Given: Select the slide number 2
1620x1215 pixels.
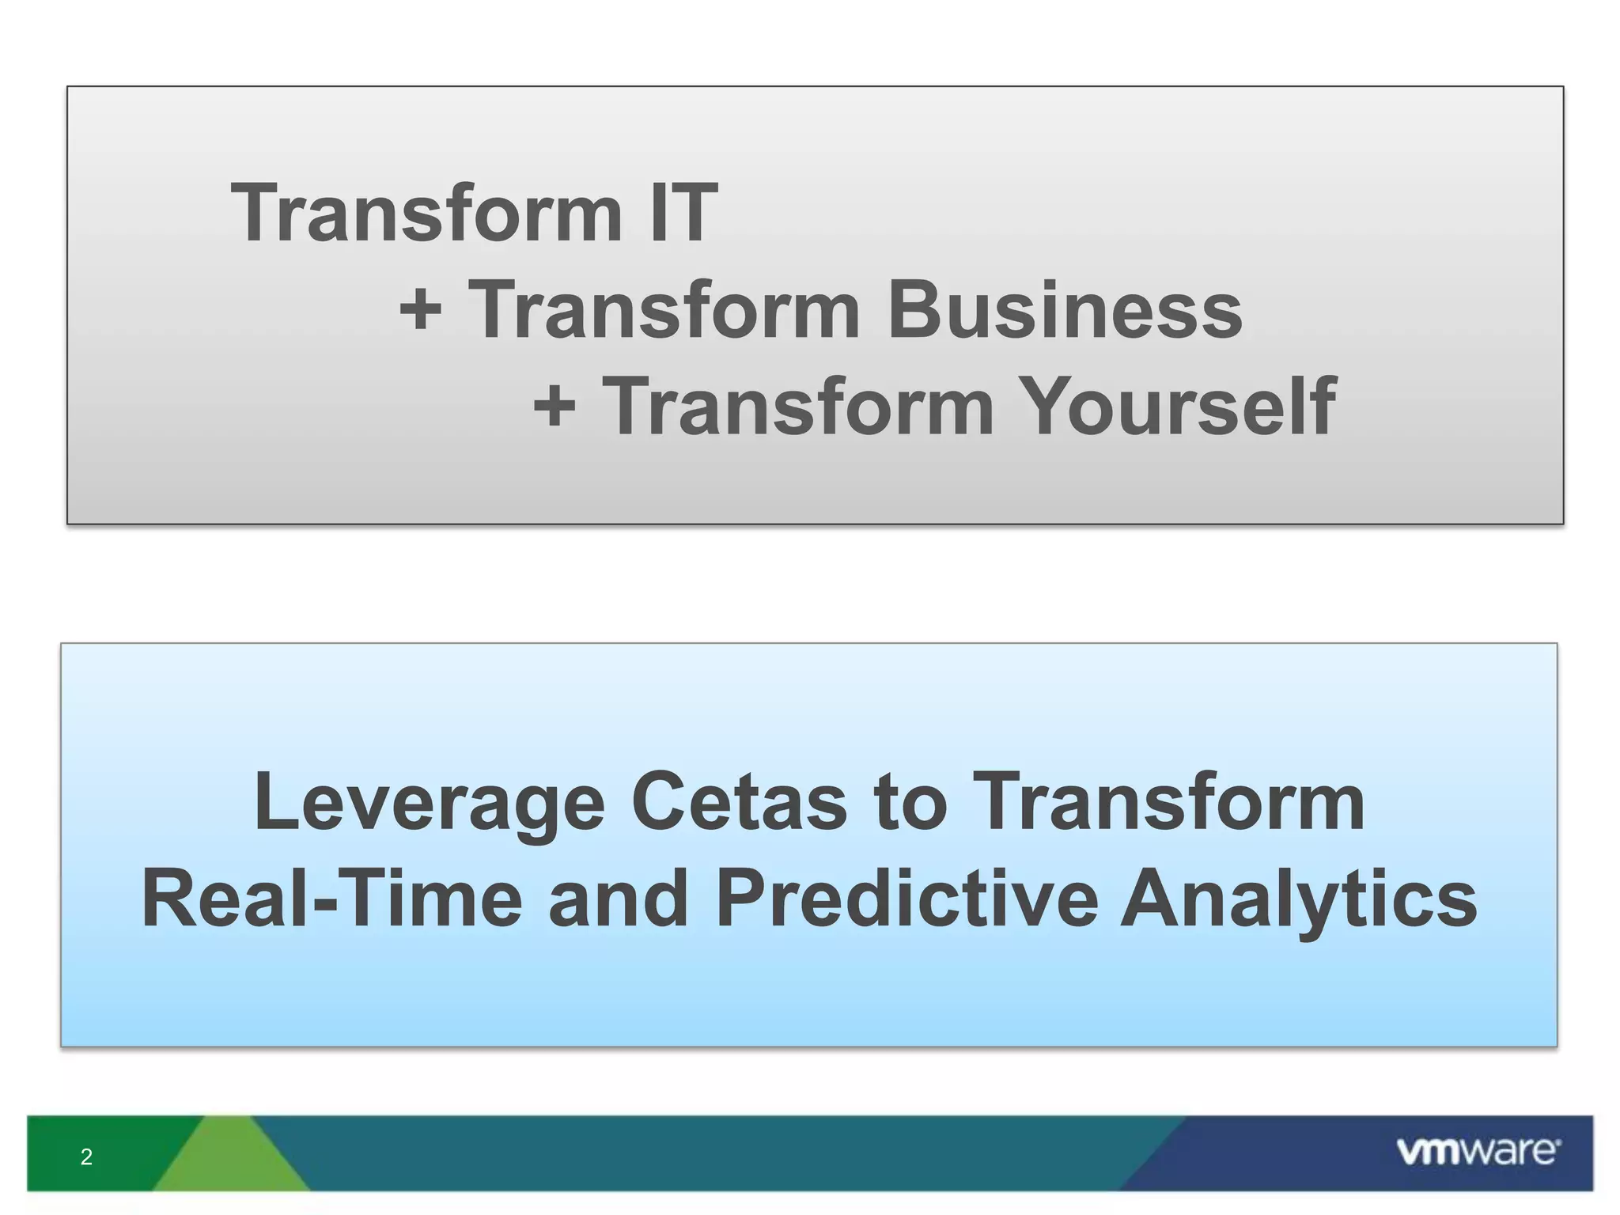Looking at the screenshot, I should click(x=86, y=1157).
